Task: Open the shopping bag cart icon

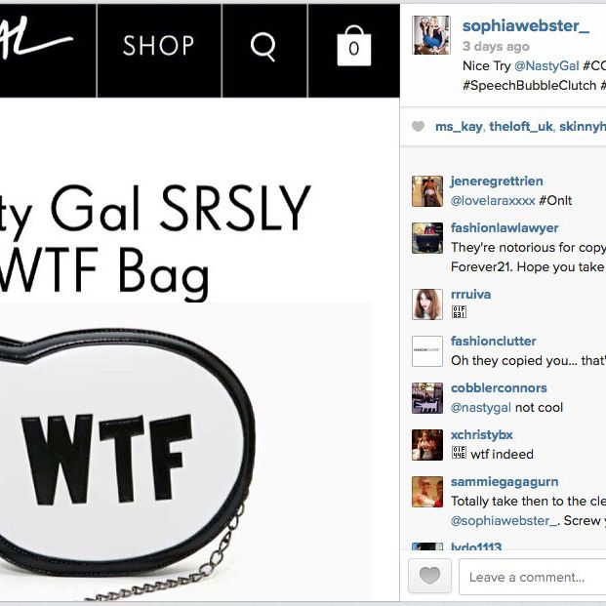Action: pos(353,46)
